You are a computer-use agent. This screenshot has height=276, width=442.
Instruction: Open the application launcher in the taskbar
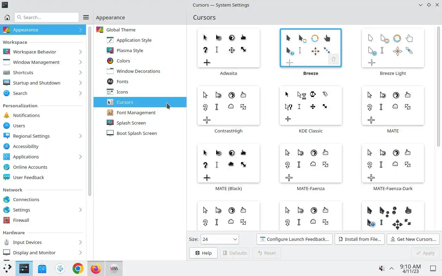(7, 268)
